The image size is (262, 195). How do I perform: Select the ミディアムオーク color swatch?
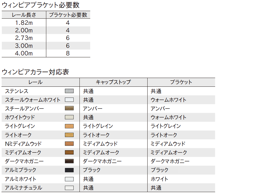pos(69,153)
